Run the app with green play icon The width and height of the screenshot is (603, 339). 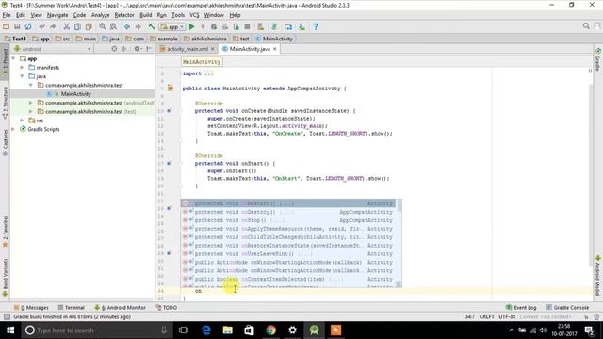click(x=192, y=26)
